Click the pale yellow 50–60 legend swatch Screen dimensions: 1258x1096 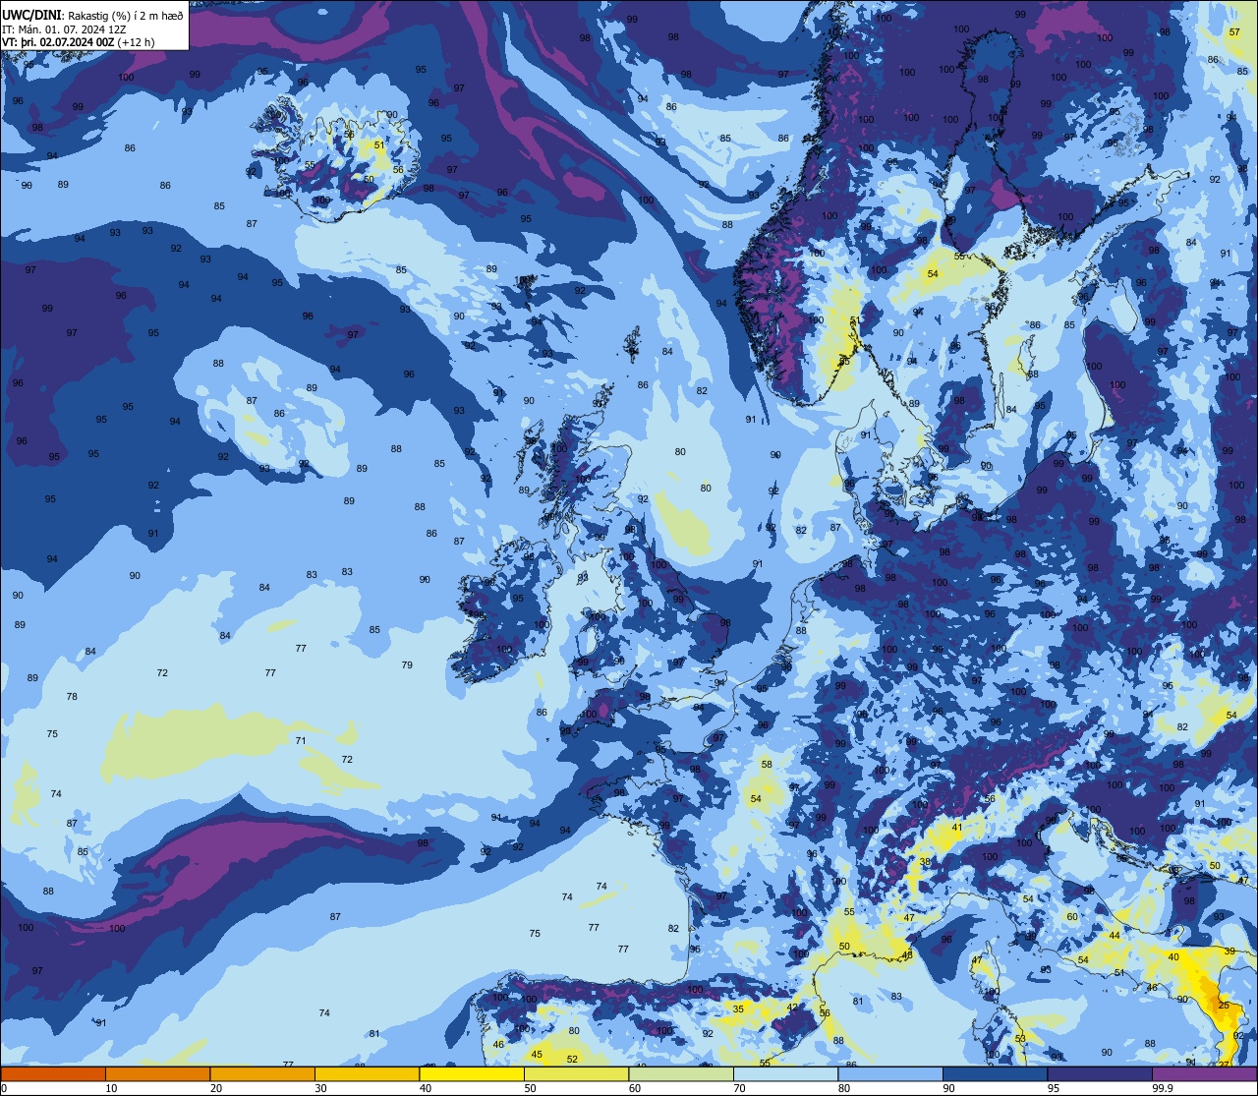576,1073
